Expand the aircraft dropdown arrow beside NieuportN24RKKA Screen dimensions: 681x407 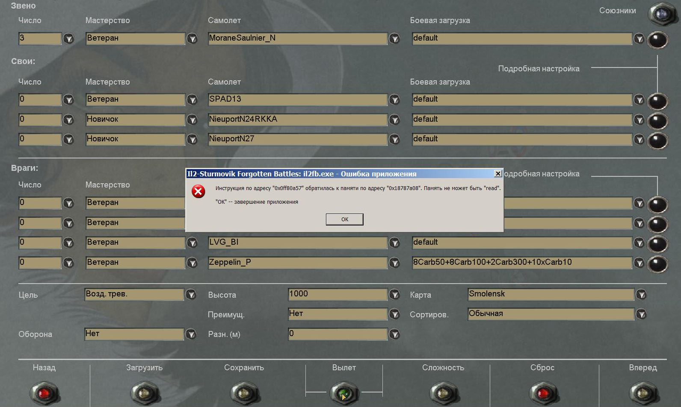coord(394,120)
